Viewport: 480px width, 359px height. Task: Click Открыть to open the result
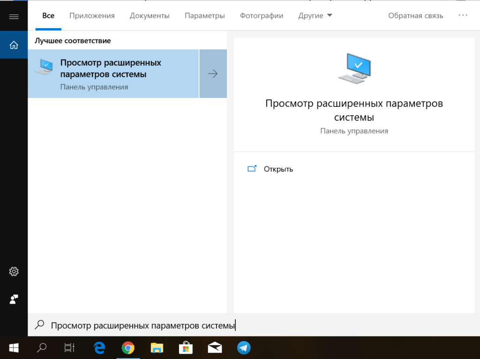[x=278, y=169]
